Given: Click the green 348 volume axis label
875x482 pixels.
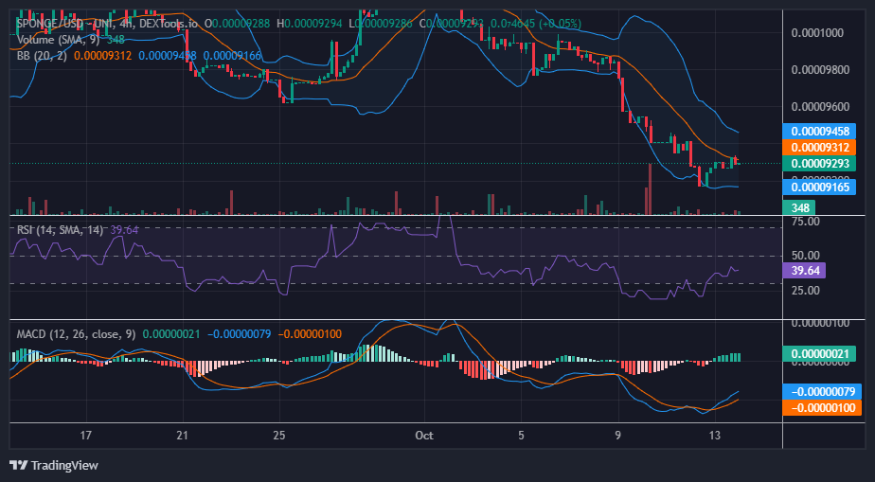Looking at the screenshot, I should [x=799, y=208].
